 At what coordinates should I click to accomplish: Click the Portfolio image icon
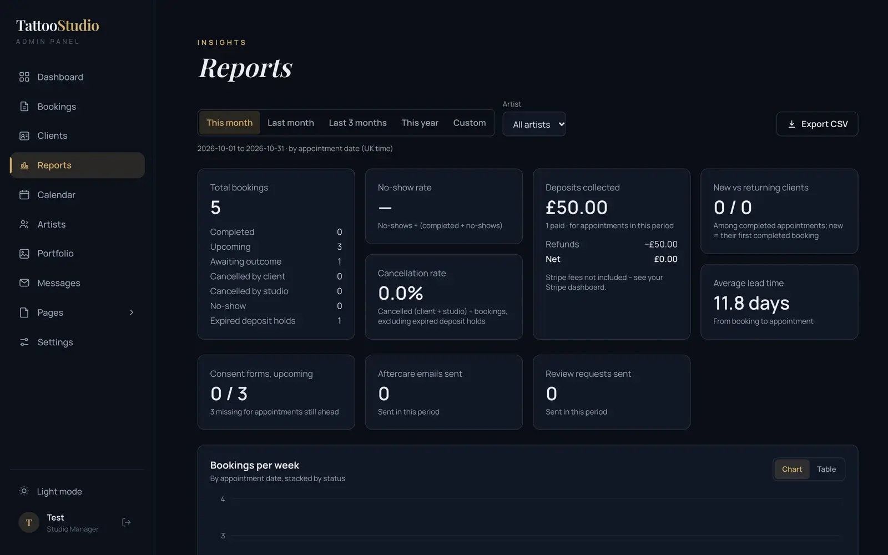coord(24,254)
